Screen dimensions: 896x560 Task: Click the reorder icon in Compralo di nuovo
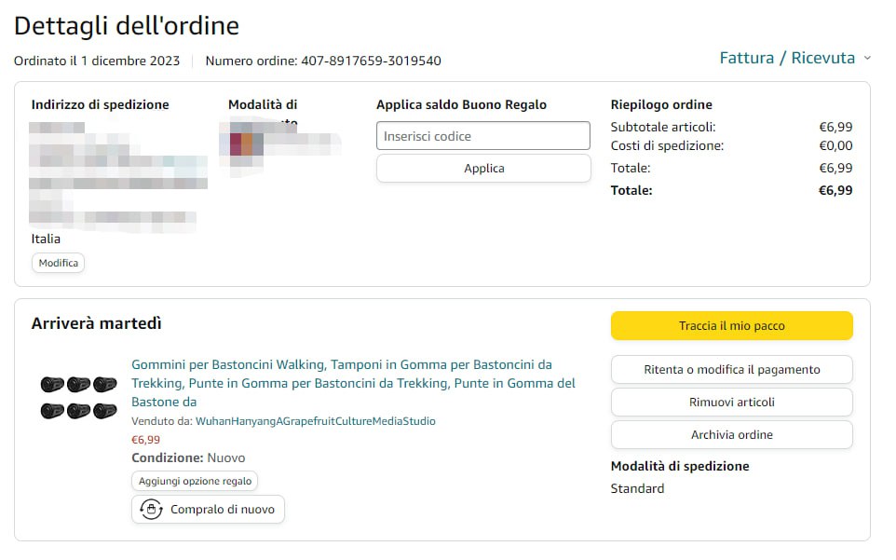coord(151,510)
